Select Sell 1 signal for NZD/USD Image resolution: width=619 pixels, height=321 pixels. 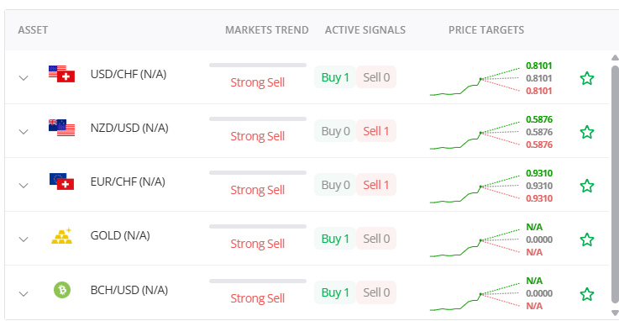point(376,131)
